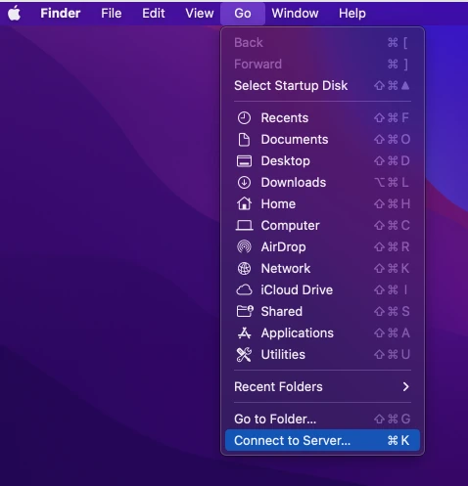Click the ⇧⌘H shortcut beside Home
Screen dimensions: 468x486
[x=392, y=204]
